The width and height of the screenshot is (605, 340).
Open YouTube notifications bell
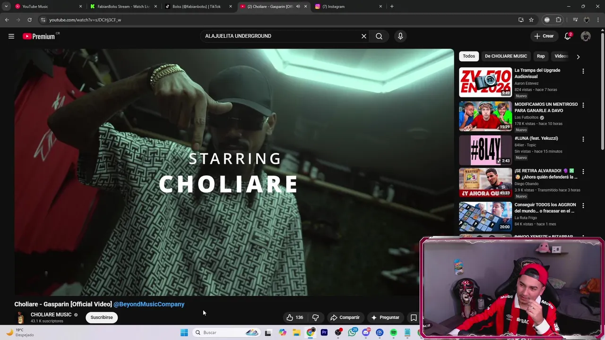pyautogui.click(x=568, y=36)
